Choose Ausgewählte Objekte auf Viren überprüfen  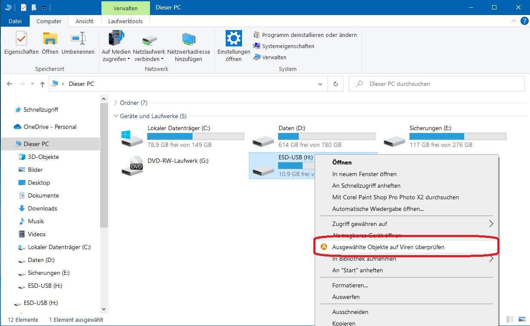click(407, 247)
